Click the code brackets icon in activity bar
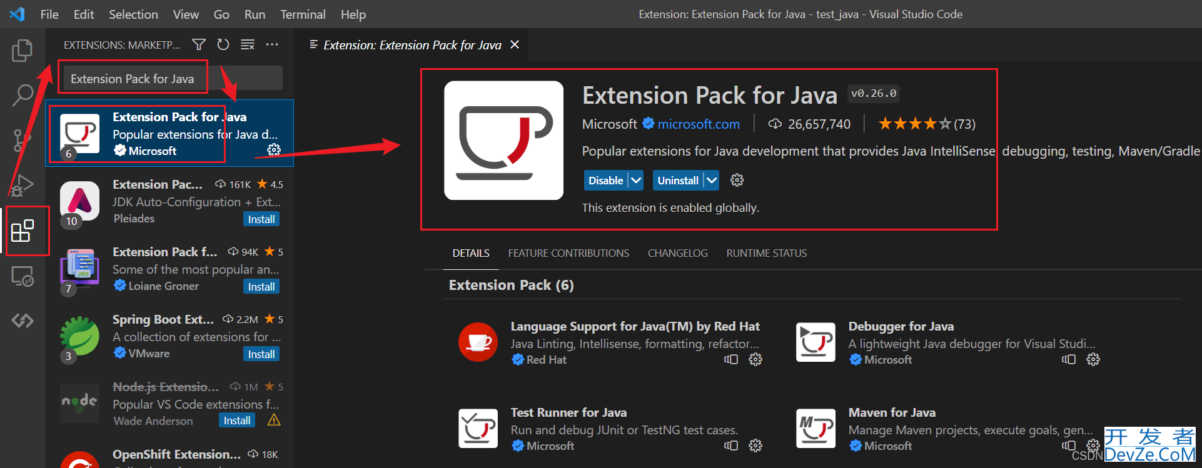 (x=23, y=321)
